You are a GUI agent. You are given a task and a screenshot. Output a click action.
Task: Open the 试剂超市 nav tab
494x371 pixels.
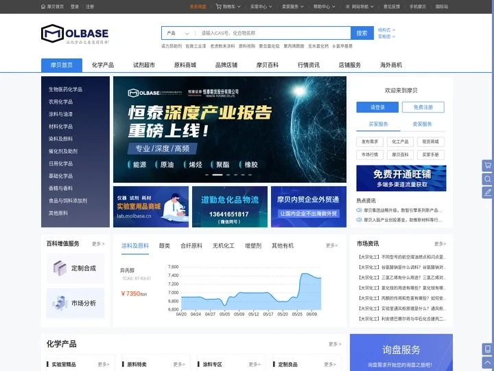click(144, 65)
